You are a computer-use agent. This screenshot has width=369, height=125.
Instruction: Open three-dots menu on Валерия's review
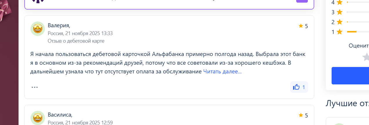point(35,87)
